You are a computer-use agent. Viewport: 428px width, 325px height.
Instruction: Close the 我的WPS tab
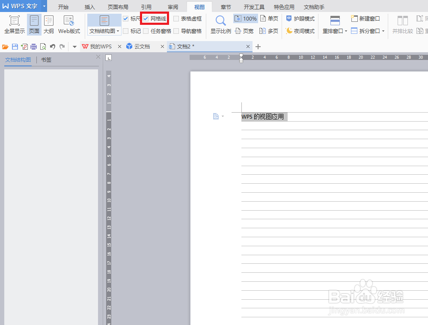pyautogui.click(x=119, y=47)
